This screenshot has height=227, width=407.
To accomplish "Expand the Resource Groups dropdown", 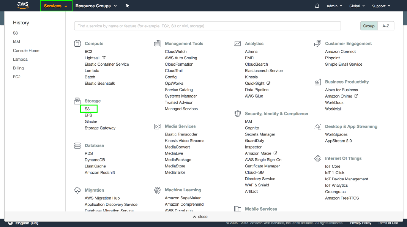I will (96, 6).
